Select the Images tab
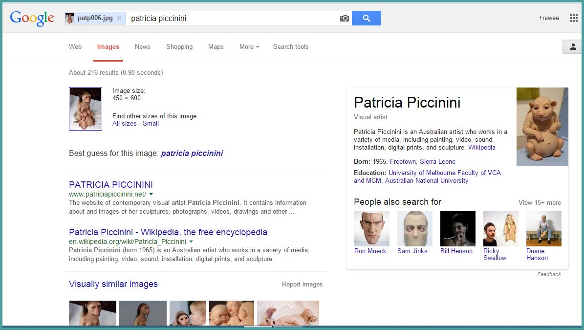 point(108,46)
